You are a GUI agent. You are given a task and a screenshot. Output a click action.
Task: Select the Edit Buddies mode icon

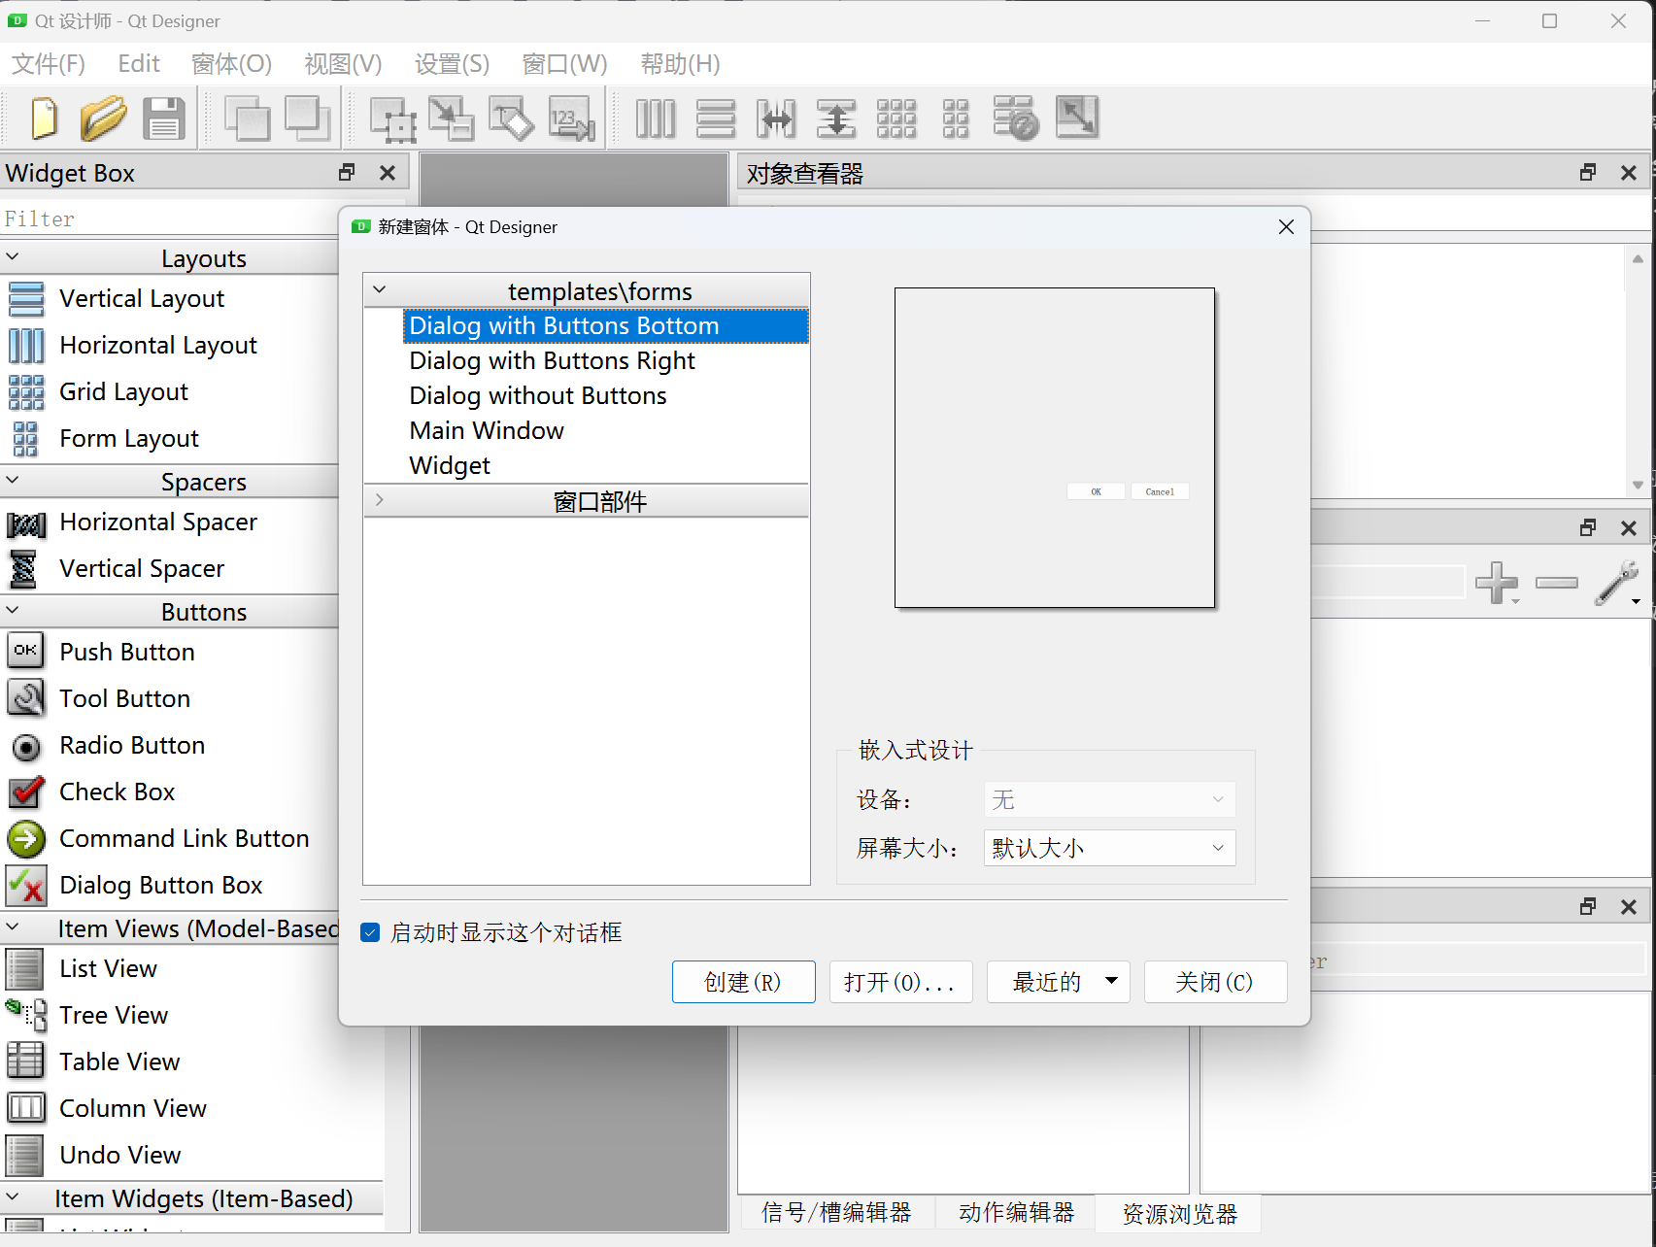point(512,118)
